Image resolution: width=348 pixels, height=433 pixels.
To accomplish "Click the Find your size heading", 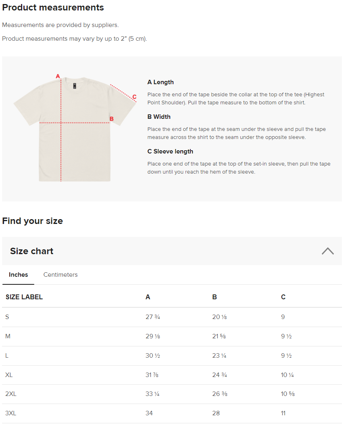I will [32, 221].
